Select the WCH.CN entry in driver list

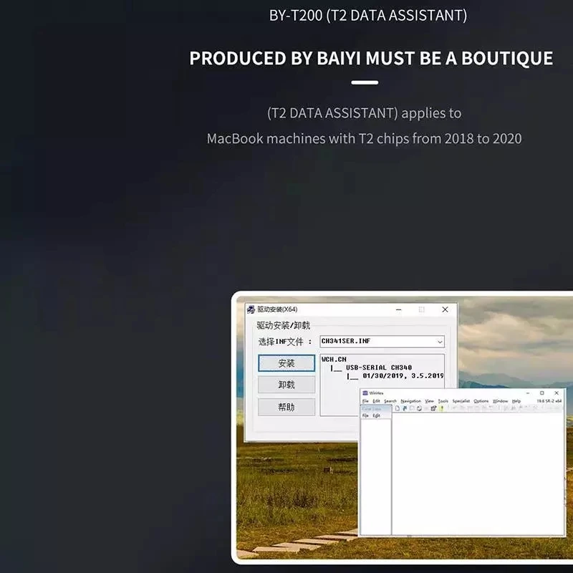pyautogui.click(x=334, y=360)
